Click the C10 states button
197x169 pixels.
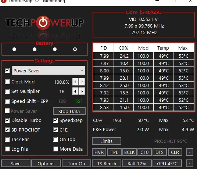144,152
